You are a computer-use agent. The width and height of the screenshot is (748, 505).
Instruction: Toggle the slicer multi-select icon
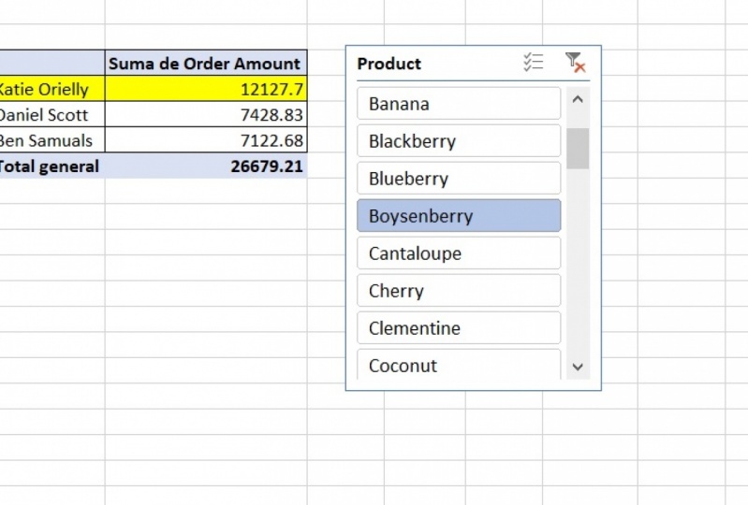[534, 63]
